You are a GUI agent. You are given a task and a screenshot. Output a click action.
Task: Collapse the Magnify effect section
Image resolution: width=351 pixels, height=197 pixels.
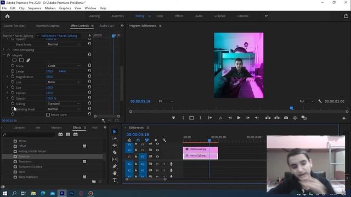point(4,55)
